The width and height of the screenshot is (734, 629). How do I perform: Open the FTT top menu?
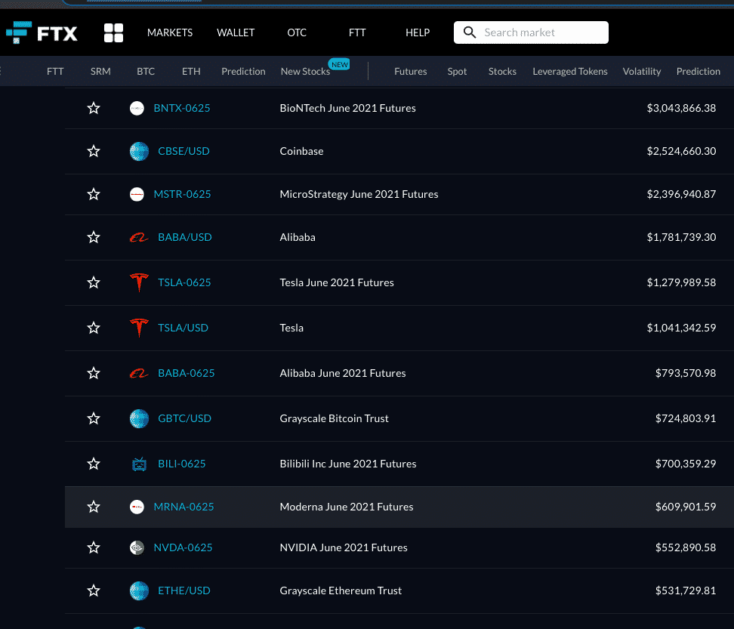(357, 32)
